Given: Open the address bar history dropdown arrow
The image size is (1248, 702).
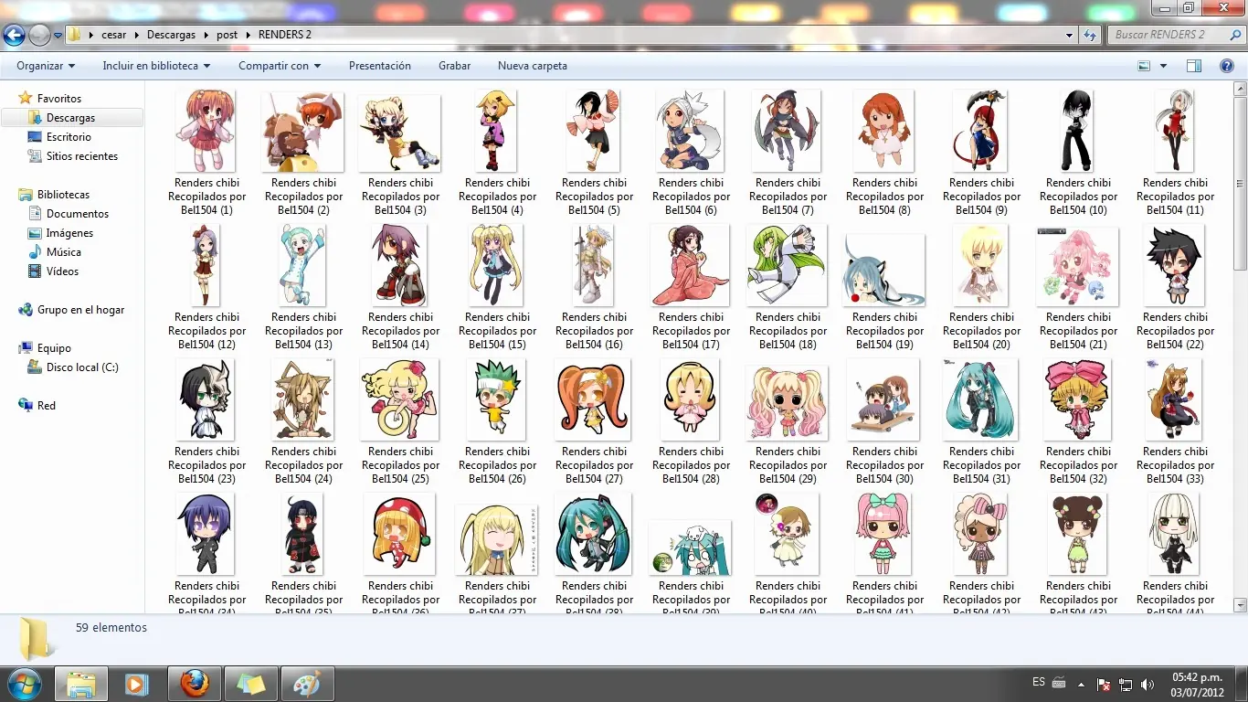Looking at the screenshot, I should pos(1070,35).
